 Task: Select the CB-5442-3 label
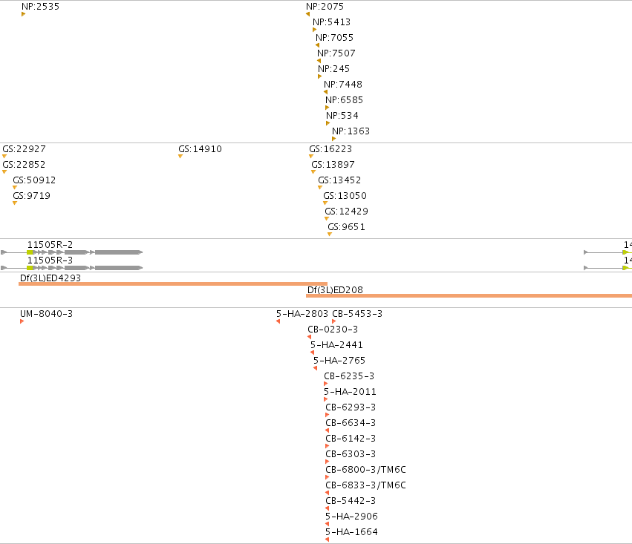point(351,501)
